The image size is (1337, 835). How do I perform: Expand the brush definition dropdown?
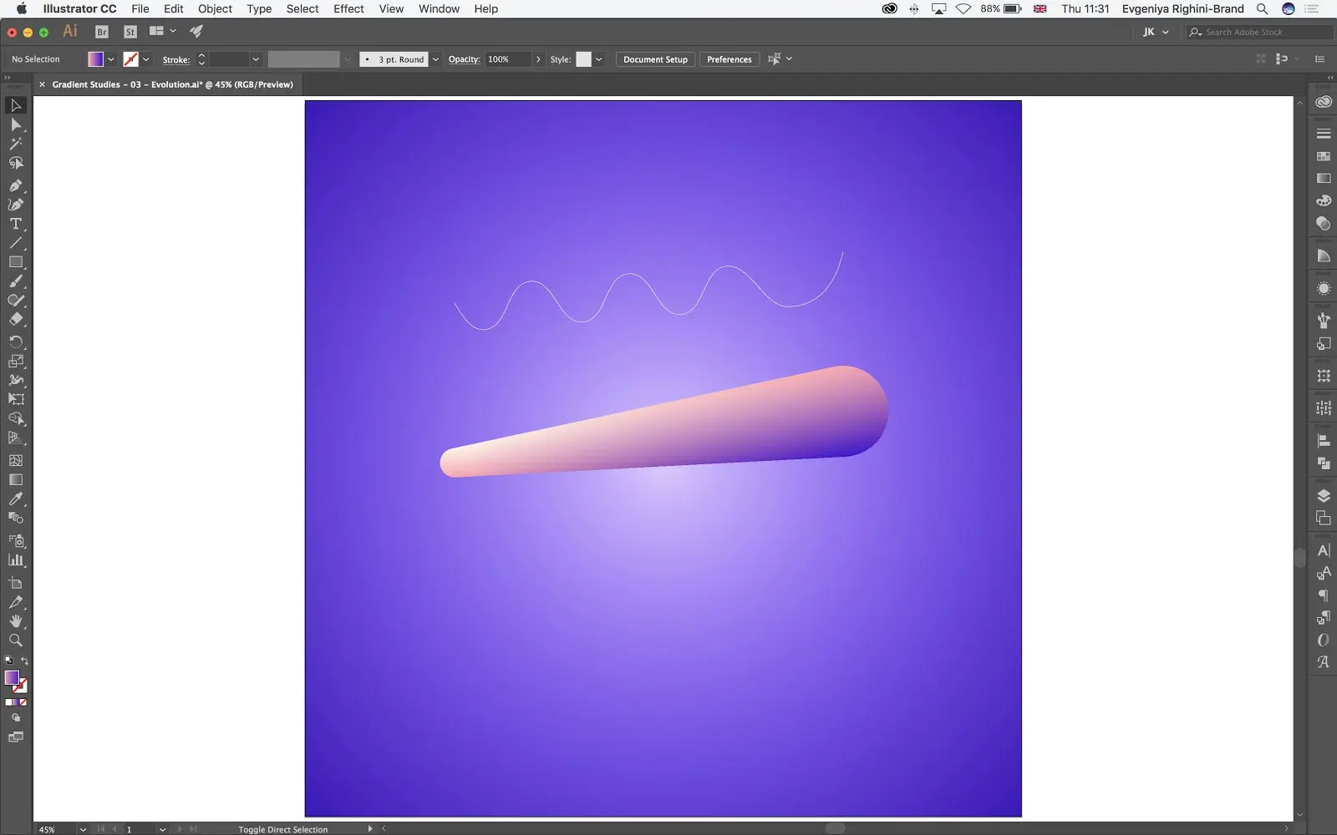pos(347,59)
